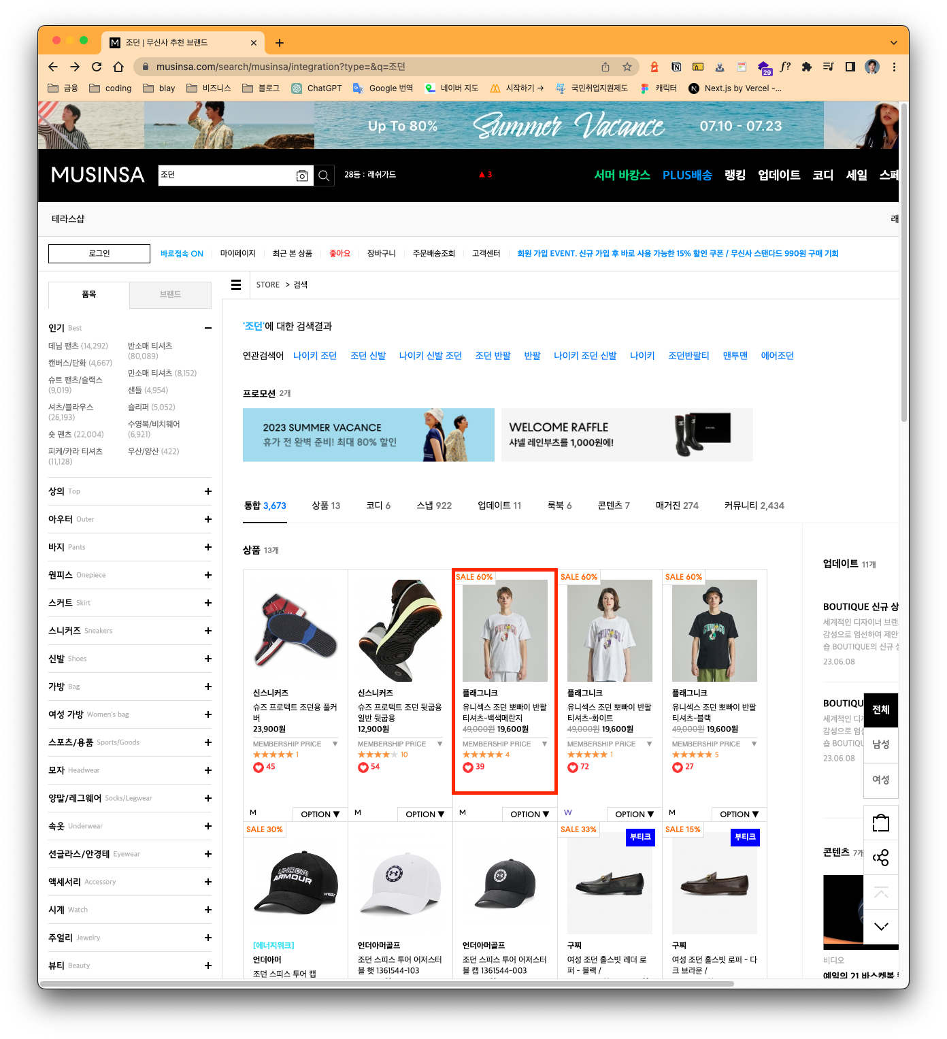This screenshot has height=1039, width=947.
Task: Expand the 바지 Pants category
Action: [208, 547]
